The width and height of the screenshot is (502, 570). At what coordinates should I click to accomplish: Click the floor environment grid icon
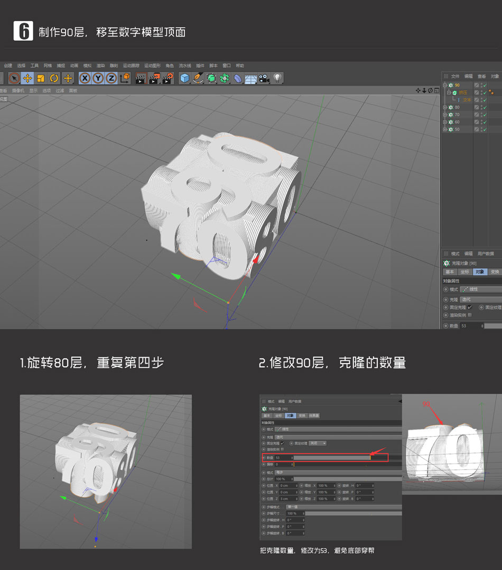tap(251, 78)
